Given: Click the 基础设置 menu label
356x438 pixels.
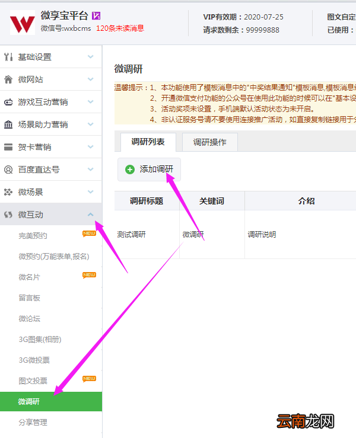Looking at the screenshot, I should [34, 57].
